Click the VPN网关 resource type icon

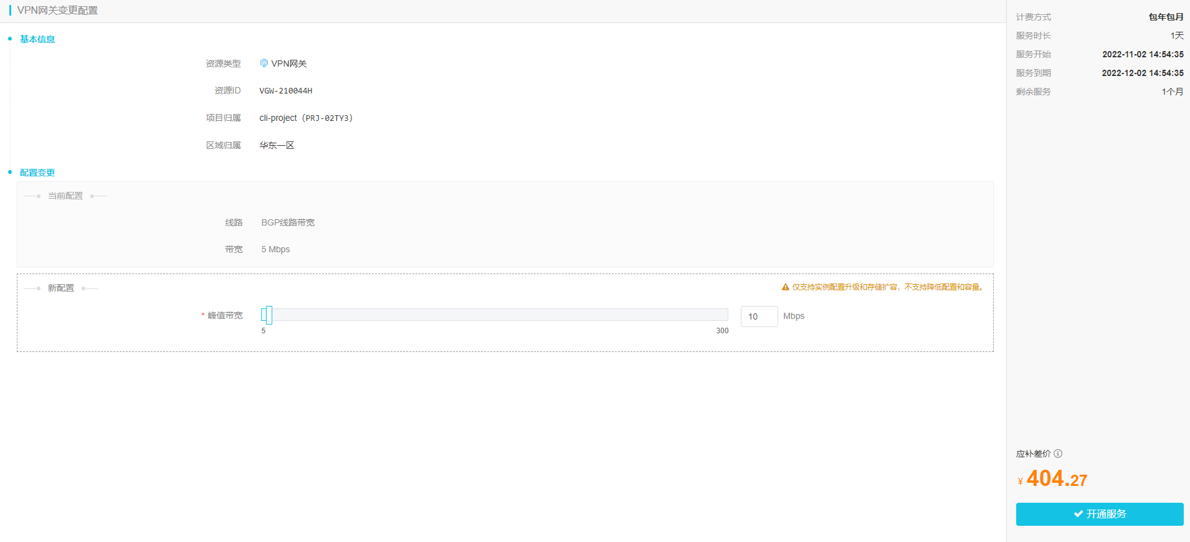pyautogui.click(x=264, y=63)
